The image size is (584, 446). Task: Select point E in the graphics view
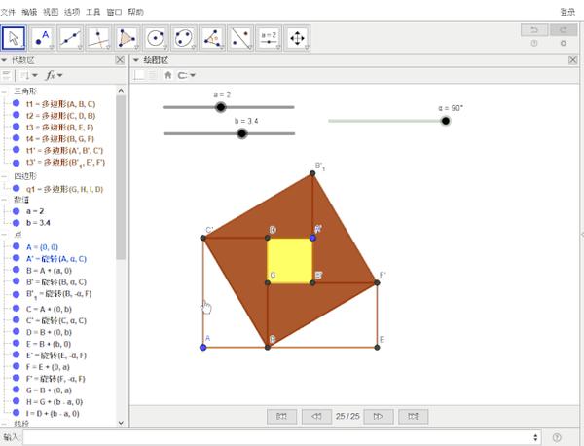377,348
